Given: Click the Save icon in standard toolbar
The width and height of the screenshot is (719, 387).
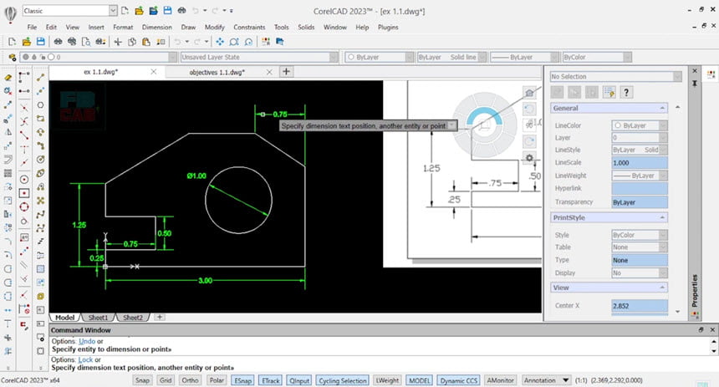Looking at the screenshot, I should click(41, 42).
